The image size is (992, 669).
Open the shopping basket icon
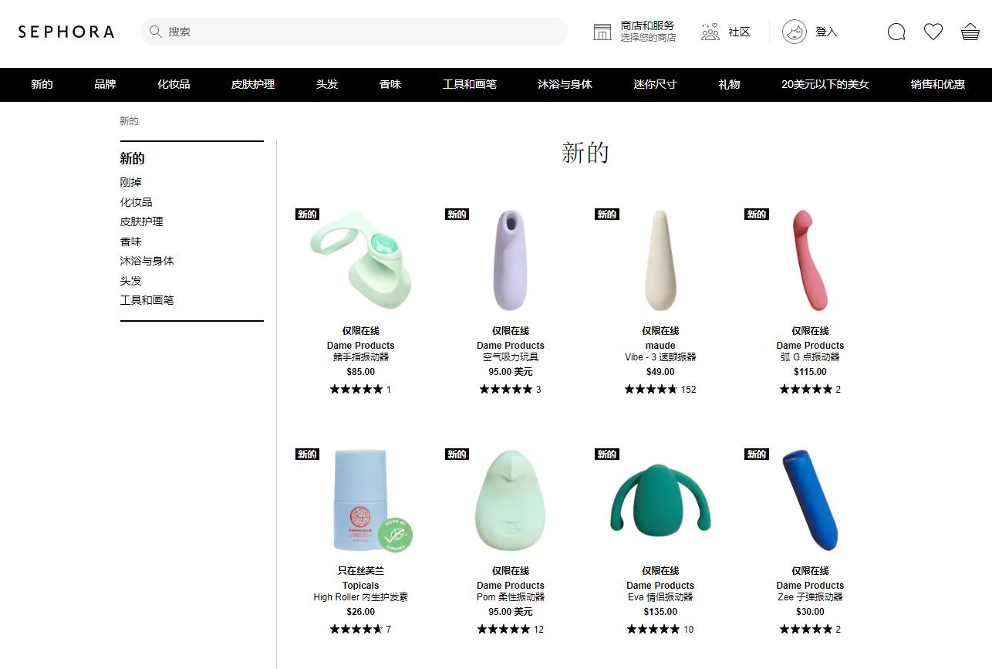coord(970,32)
